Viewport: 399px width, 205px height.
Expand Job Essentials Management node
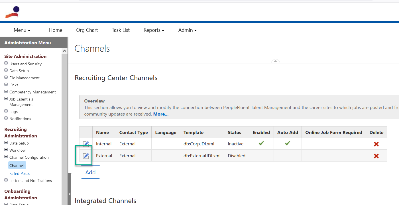click(6, 99)
